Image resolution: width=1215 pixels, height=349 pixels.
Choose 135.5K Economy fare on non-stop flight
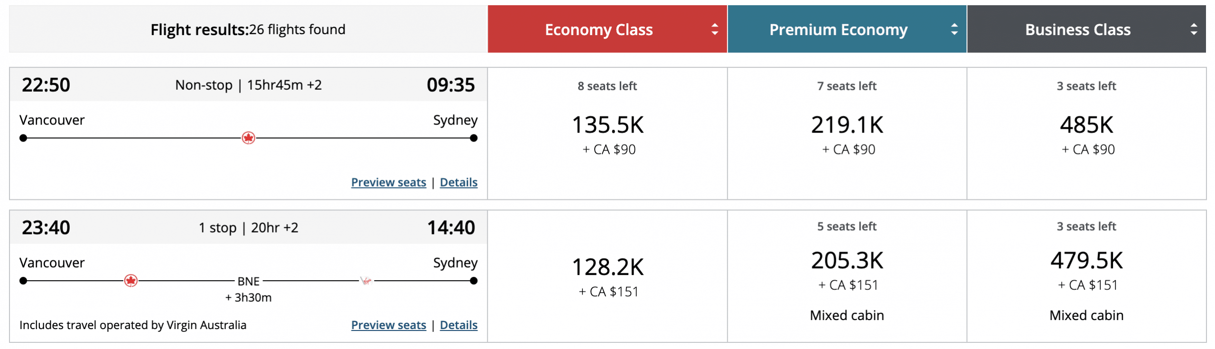(x=607, y=125)
